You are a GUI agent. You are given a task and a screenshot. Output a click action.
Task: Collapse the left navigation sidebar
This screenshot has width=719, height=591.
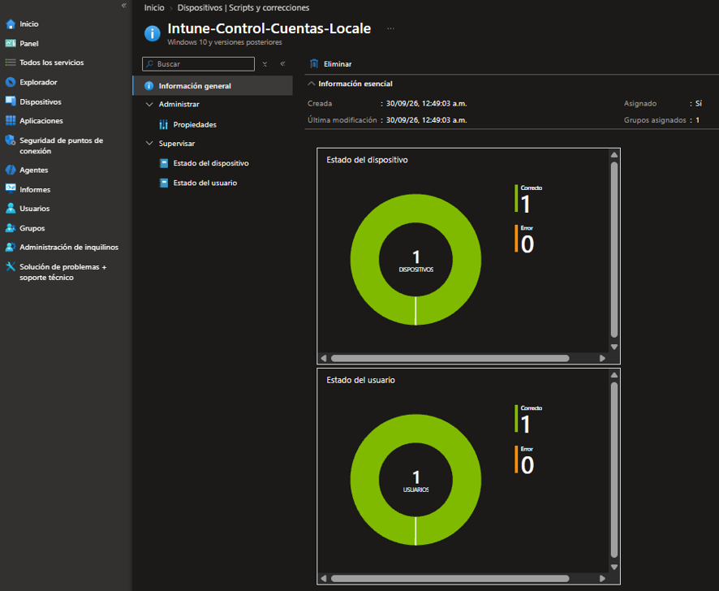coord(124,6)
